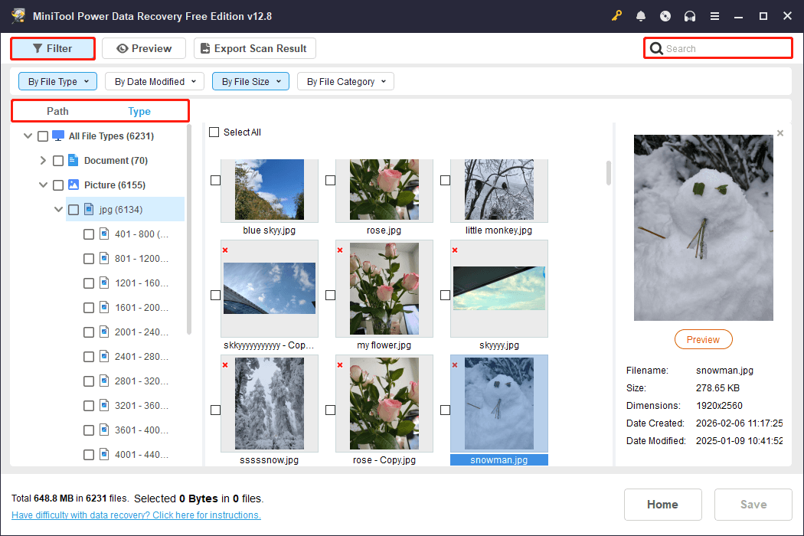Click the search magnifier icon
Image resolution: width=804 pixels, height=536 pixels.
coord(656,47)
